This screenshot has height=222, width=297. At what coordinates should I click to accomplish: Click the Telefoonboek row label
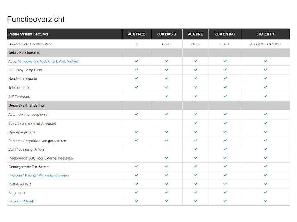point(19,88)
